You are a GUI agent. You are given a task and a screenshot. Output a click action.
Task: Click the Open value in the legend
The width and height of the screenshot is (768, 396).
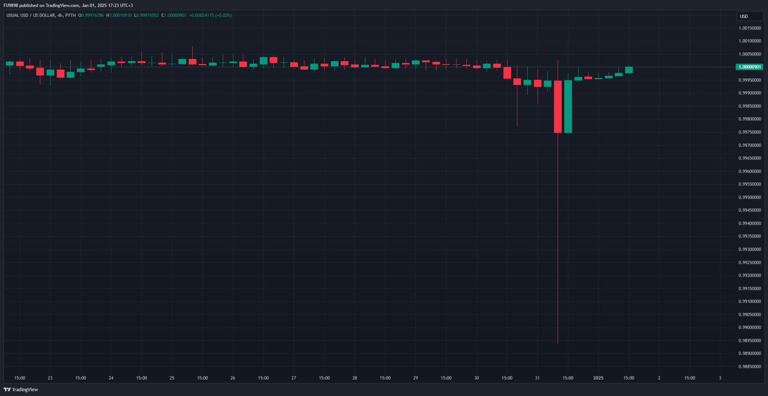[91, 16]
